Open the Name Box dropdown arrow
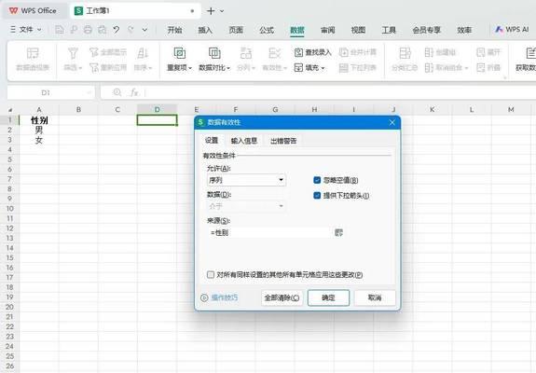 coord(89,92)
